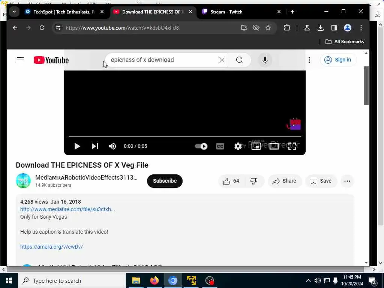Like the video (64 likes)
384x288 pixels.
[231, 181]
